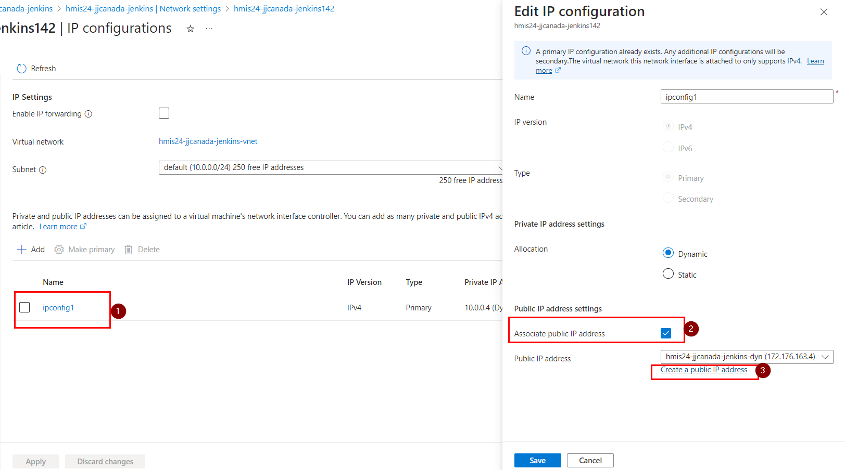Click the Refresh icon
This screenshot has height=470, width=845.
(x=21, y=69)
